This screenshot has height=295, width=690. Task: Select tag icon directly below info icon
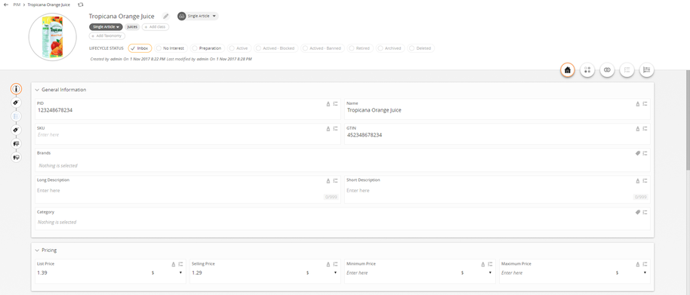16,103
